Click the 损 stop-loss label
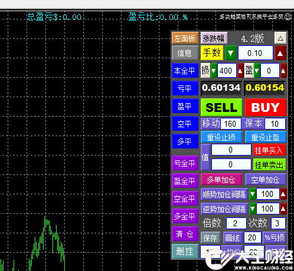The width and height of the screenshot is (294, 271). [x=205, y=70]
